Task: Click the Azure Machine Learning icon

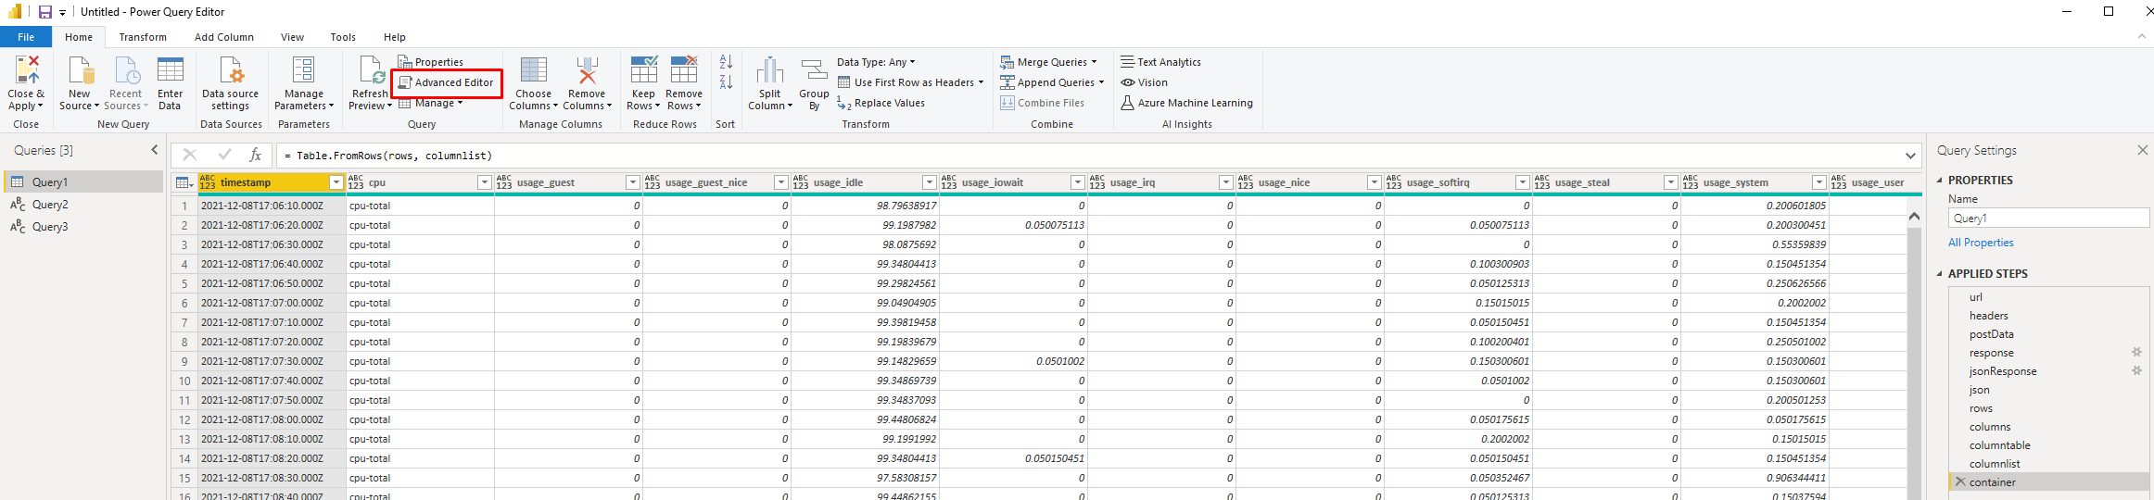Action: pyautogui.click(x=1127, y=103)
